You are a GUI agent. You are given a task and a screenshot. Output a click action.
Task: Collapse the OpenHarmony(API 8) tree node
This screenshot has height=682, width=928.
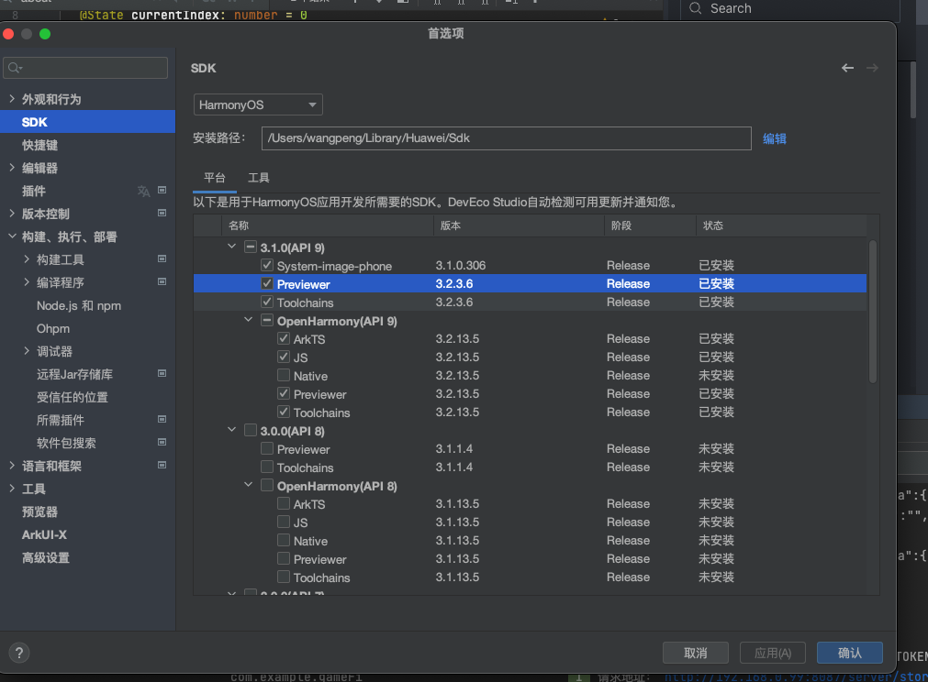(x=249, y=485)
